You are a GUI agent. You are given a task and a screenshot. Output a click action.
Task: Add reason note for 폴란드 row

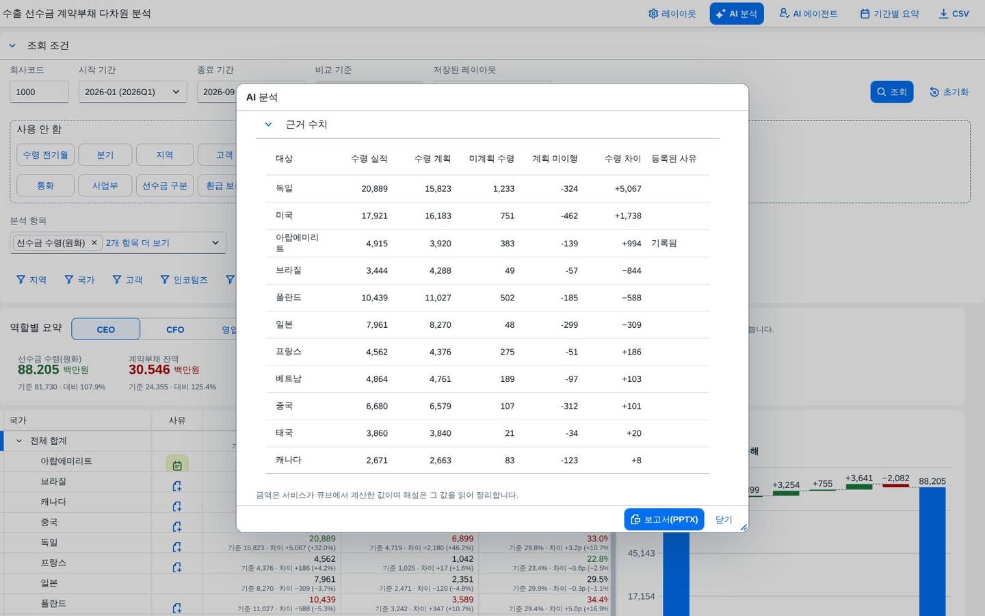pyautogui.click(x=177, y=608)
